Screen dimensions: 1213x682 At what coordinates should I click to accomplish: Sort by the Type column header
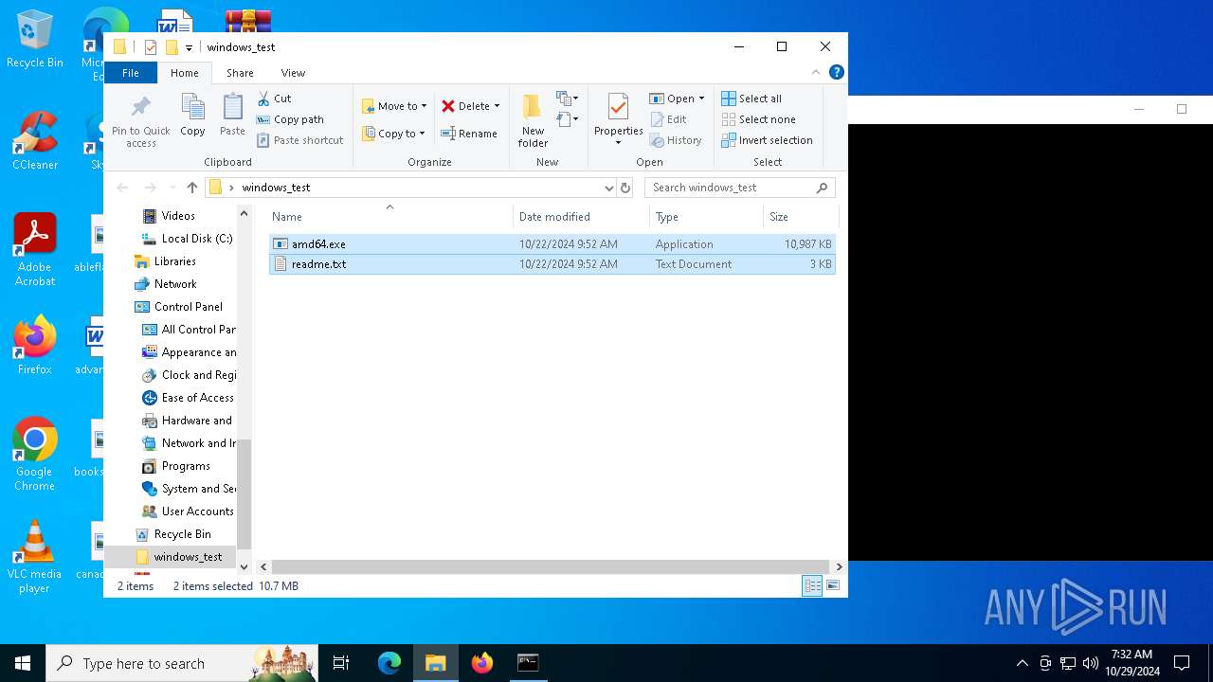[706, 217]
